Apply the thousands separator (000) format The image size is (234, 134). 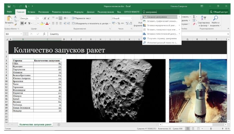click(123, 23)
